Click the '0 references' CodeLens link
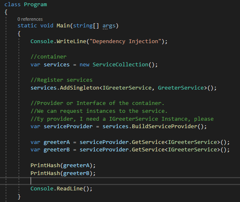The height and width of the screenshot is (202, 240). tap(30, 19)
